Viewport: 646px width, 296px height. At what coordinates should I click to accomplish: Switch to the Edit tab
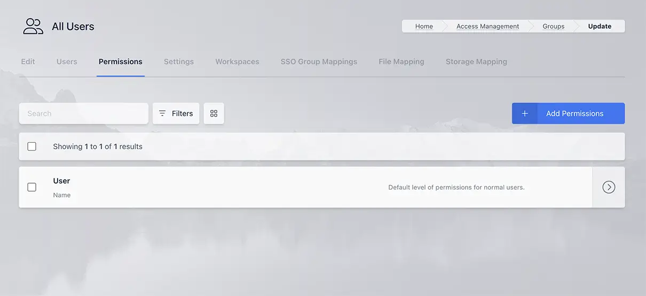pos(28,62)
